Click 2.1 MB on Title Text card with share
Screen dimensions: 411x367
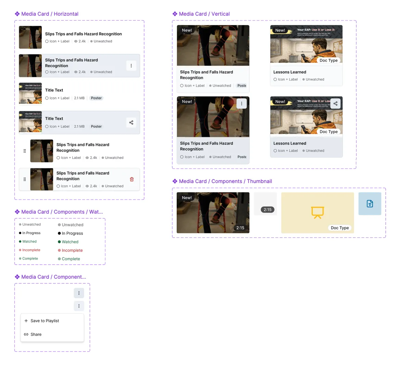point(79,127)
